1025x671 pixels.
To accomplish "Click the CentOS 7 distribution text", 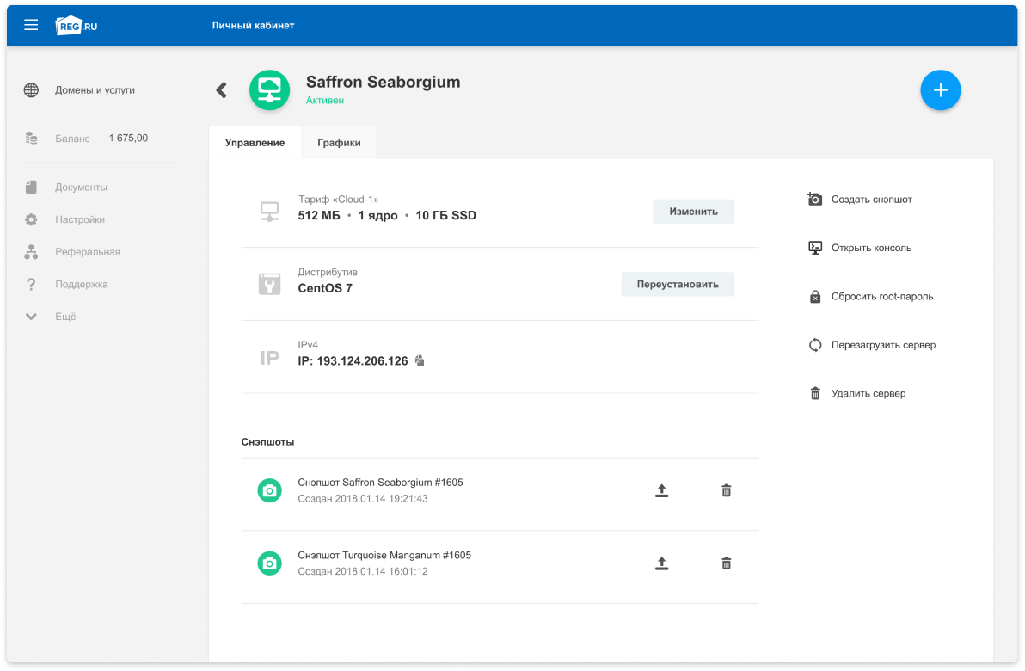I will point(325,288).
